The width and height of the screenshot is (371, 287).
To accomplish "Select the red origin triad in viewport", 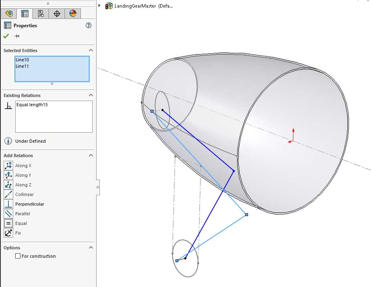I will tap(292, 136).
